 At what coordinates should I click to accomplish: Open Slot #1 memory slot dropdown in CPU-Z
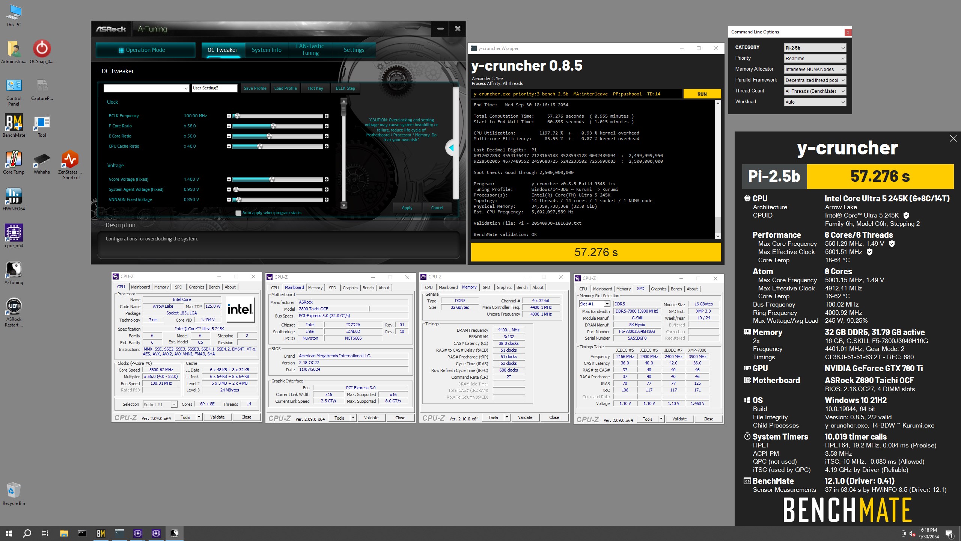coord(594,304)
